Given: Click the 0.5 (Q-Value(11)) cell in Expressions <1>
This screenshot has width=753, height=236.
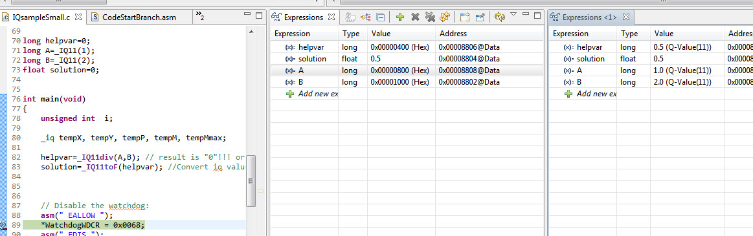Looking at the screenshot, I should point(682,47).
